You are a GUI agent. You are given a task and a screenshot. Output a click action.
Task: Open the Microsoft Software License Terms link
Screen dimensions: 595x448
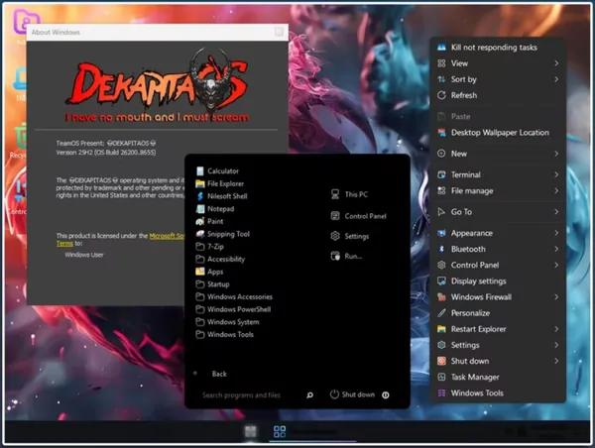pyautogui.click(x=167, y=236)
